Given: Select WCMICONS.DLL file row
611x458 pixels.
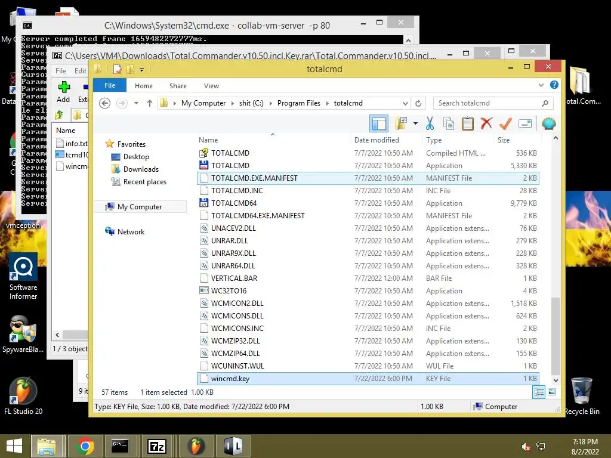Looking at the screenshot, I should coord(368,316).
